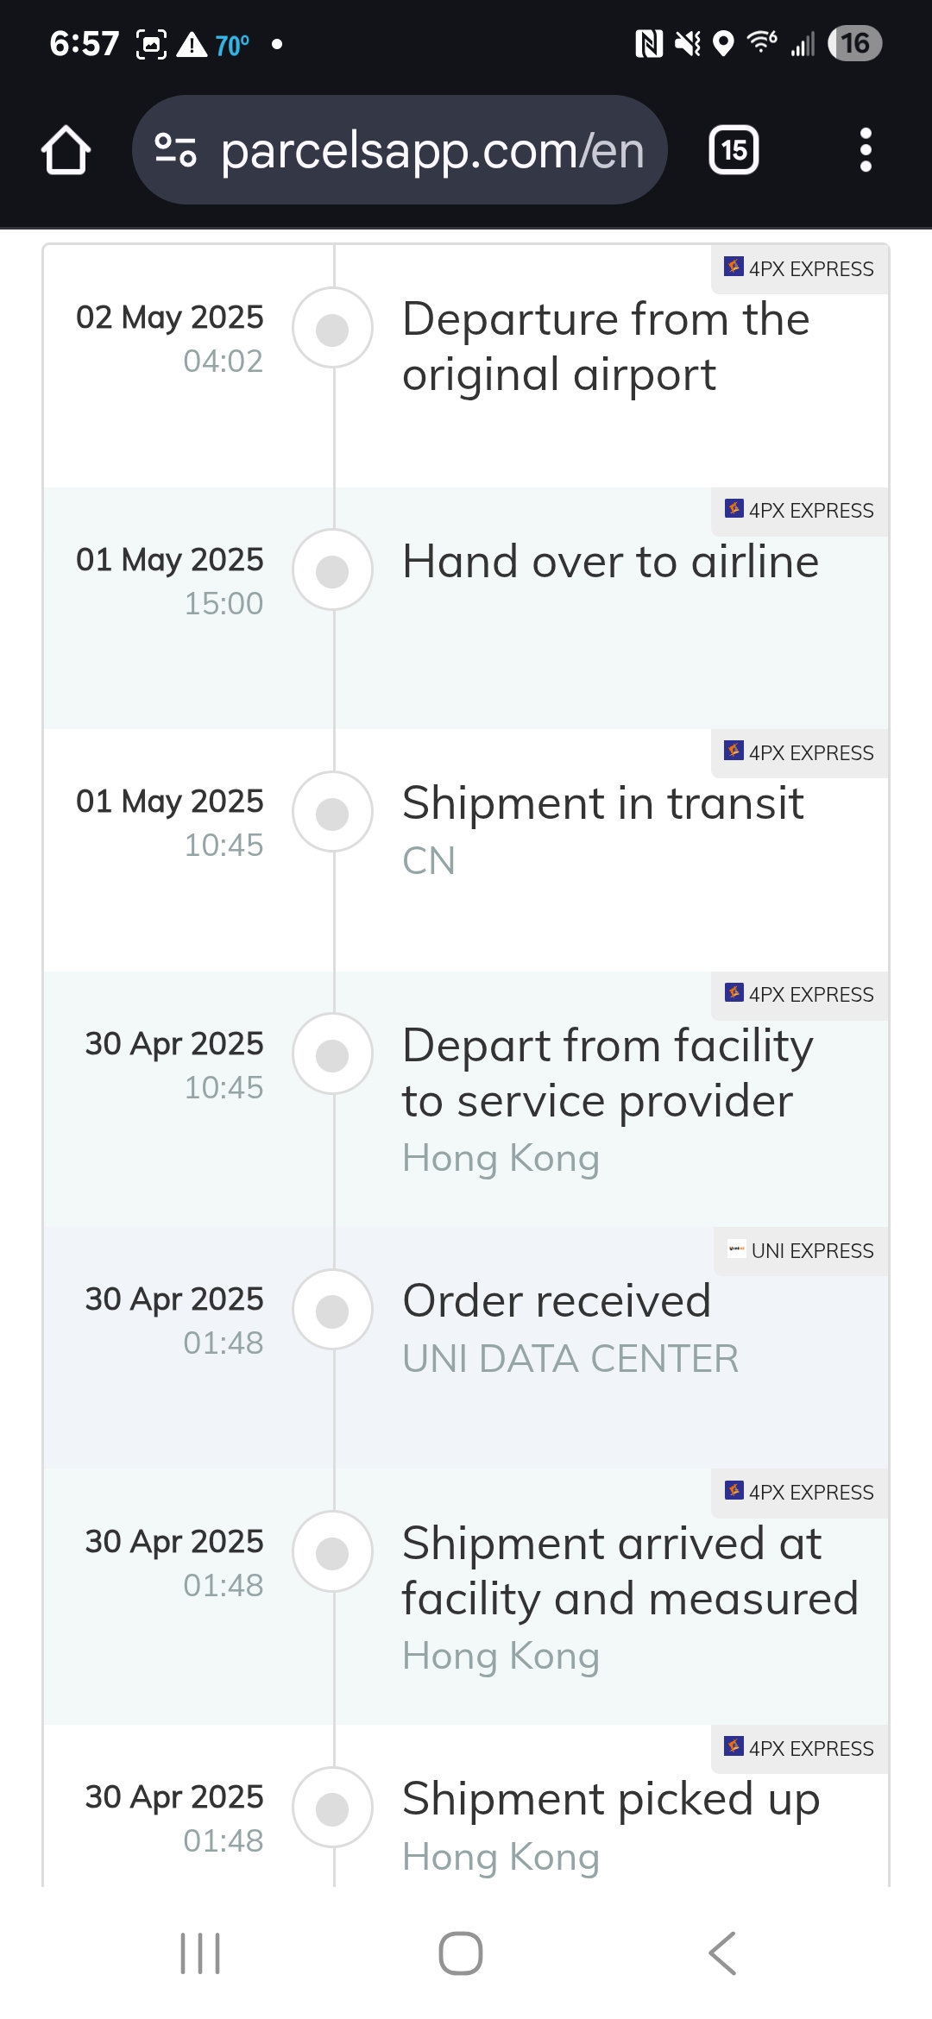Open the tab switcher showing 15 tabs
The width and height of the screenshot is (932, 2019).
click(734, 150)
